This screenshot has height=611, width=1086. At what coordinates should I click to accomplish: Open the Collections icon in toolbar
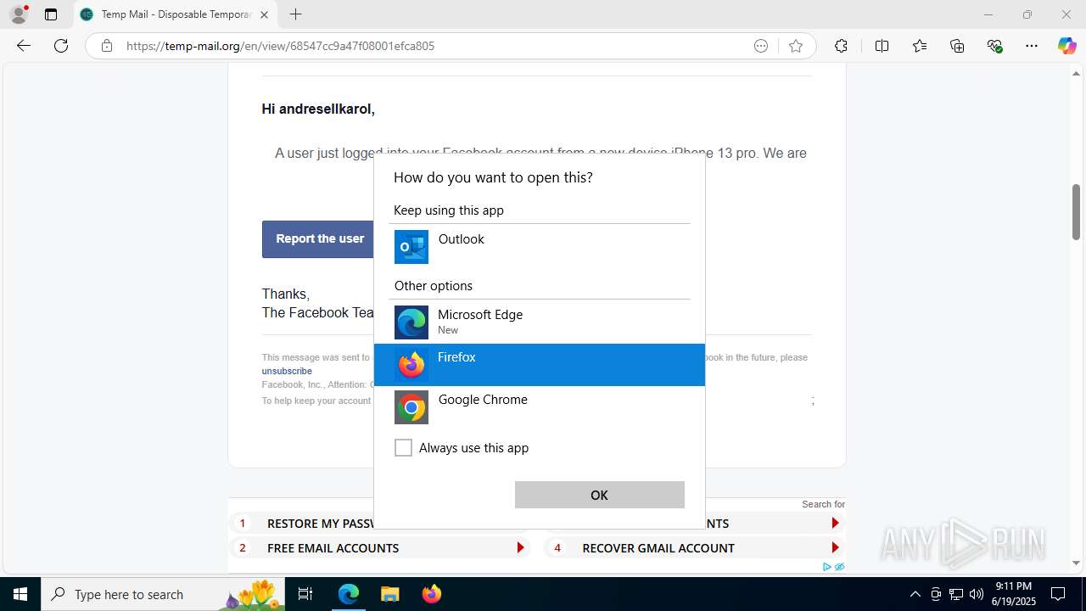957,46
